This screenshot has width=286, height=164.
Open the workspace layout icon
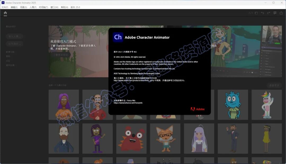pos(256,13)
